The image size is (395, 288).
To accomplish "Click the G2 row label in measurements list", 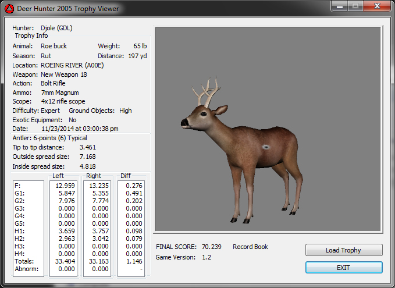I will pos(17,201).
